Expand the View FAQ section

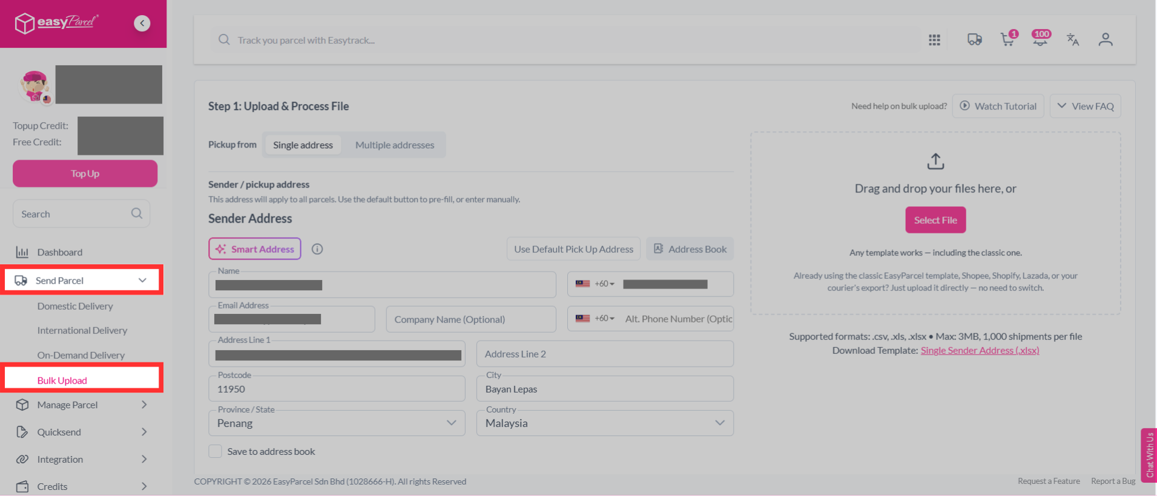[x=1086, y=106]
